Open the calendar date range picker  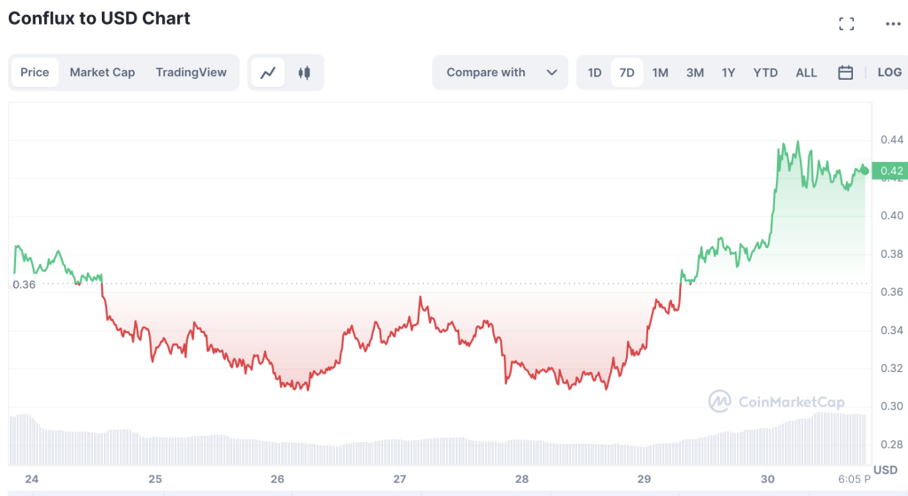coord(845,73)
